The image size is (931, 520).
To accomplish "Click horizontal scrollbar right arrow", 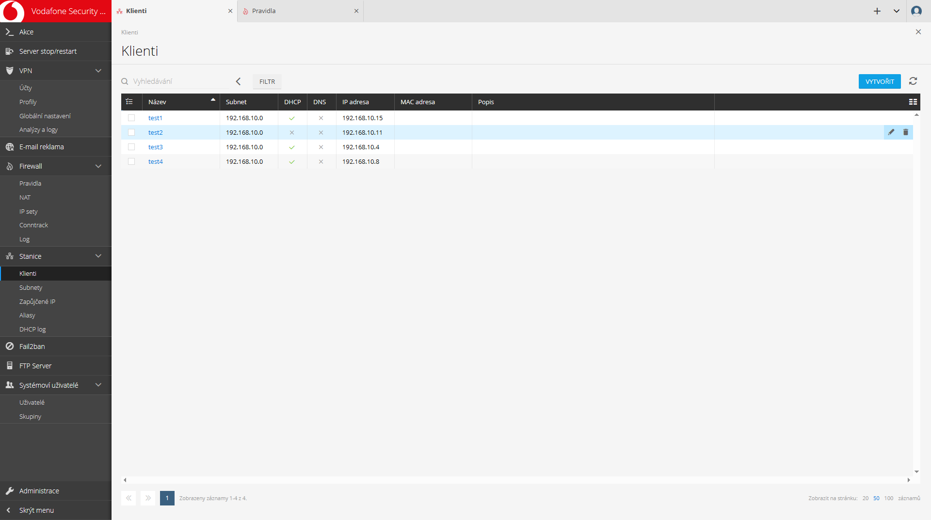I will click(x=909, y=480).
